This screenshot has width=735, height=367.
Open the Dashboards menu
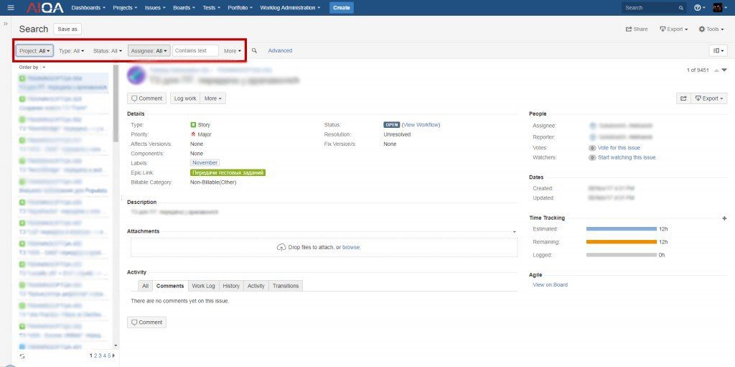coord(88,7)
